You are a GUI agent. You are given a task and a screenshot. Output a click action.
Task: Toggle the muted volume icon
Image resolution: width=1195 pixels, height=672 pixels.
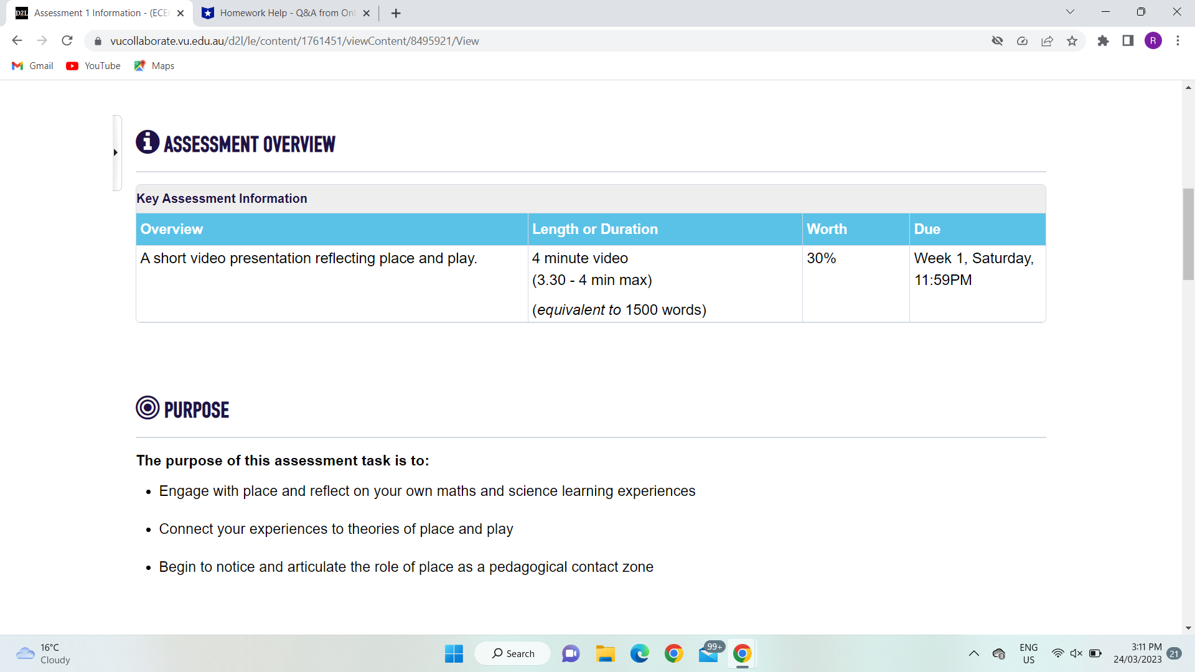[x=1076, y=653]
